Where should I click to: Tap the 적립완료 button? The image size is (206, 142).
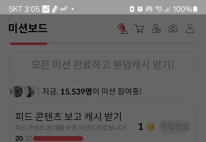(x=175, y=126)
